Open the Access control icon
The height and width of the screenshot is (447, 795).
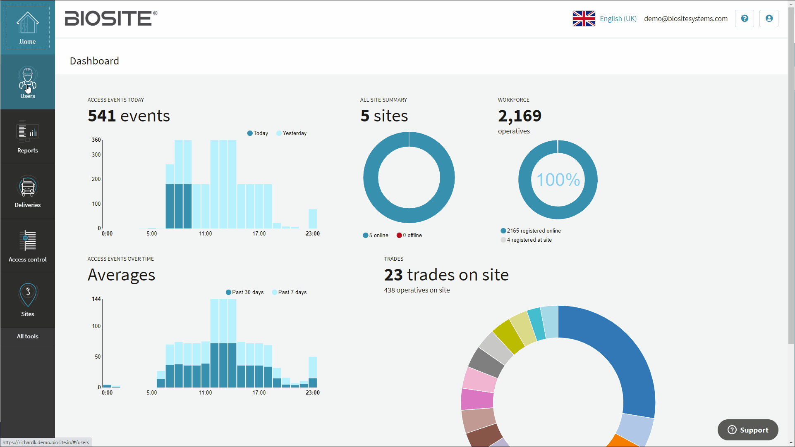point(28,241)
